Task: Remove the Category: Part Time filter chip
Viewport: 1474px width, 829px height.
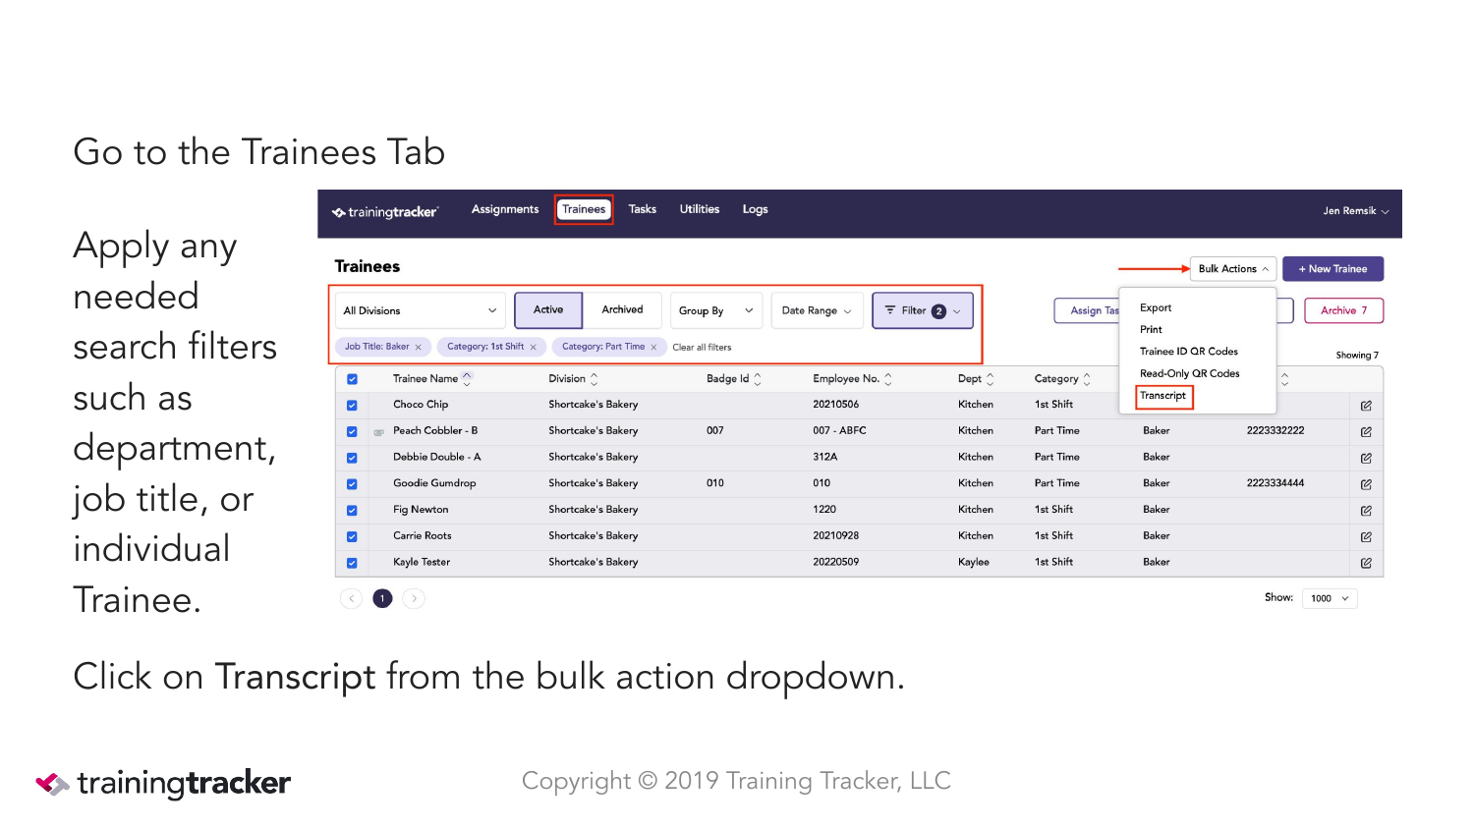Action: pyautogui.click(x=653, y=348)
